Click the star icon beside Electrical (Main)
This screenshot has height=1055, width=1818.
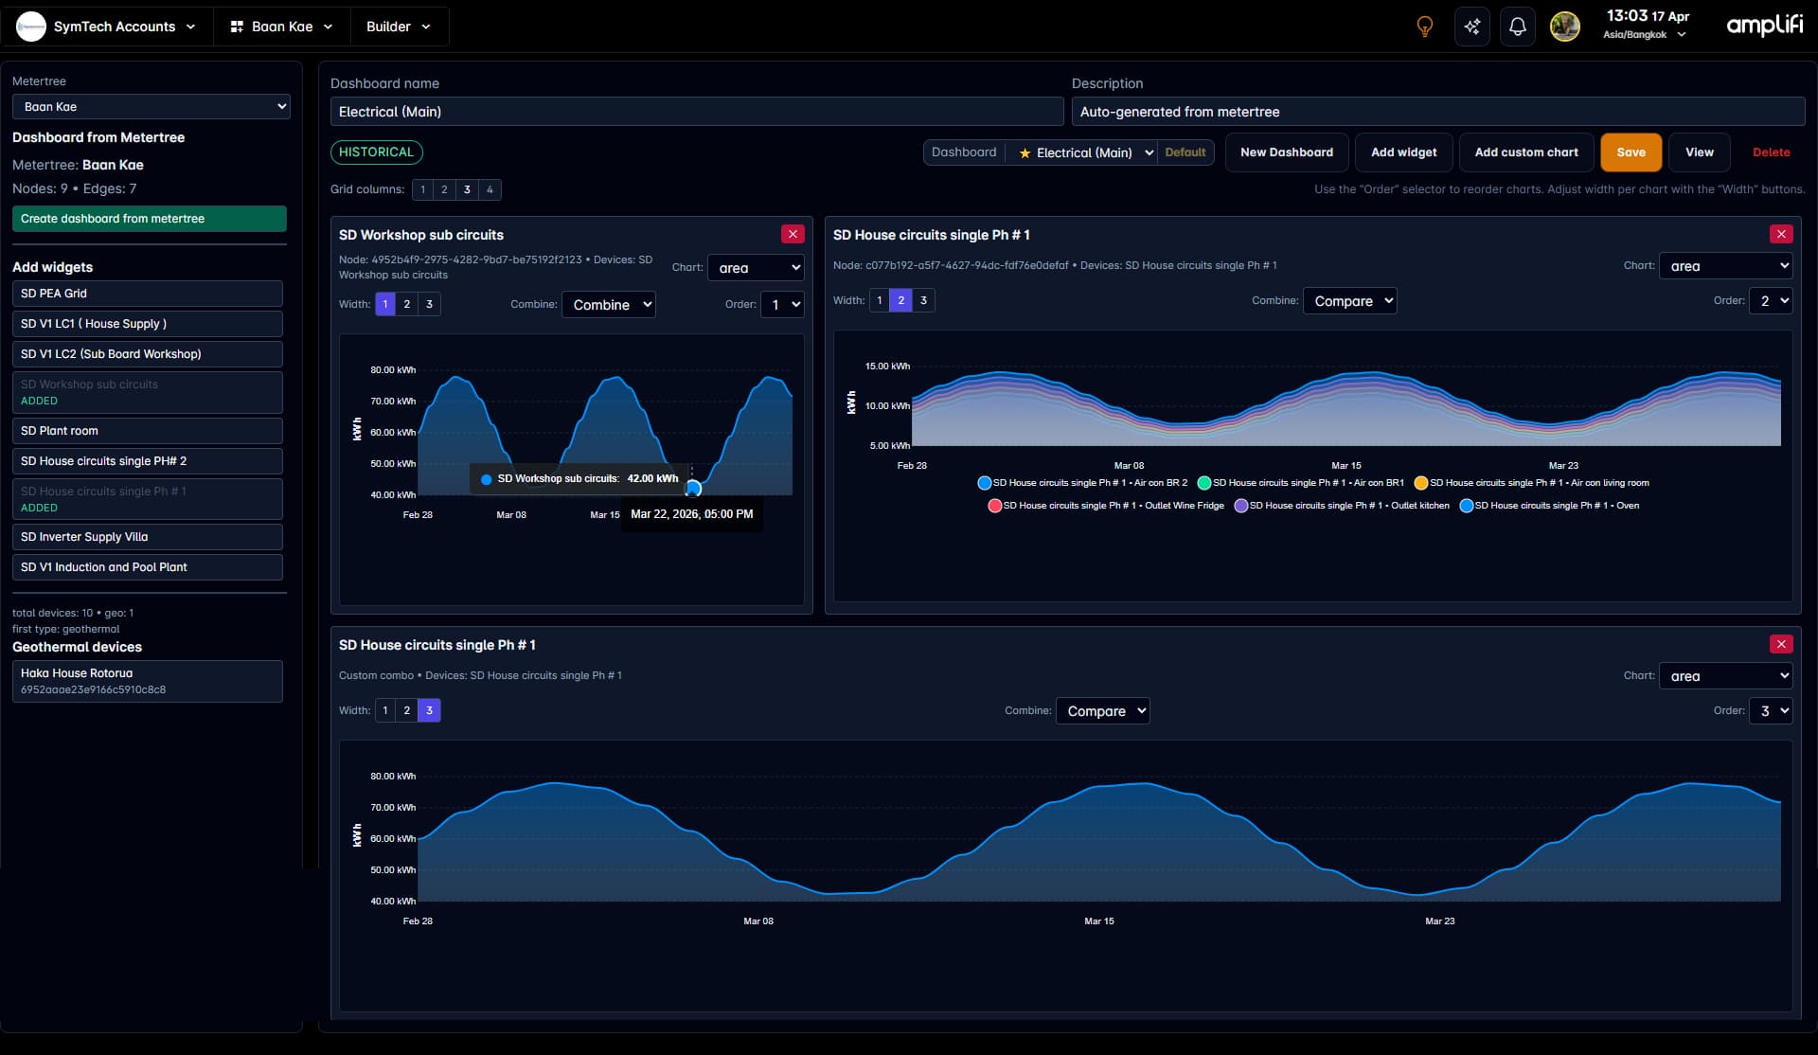(1025, 152)
